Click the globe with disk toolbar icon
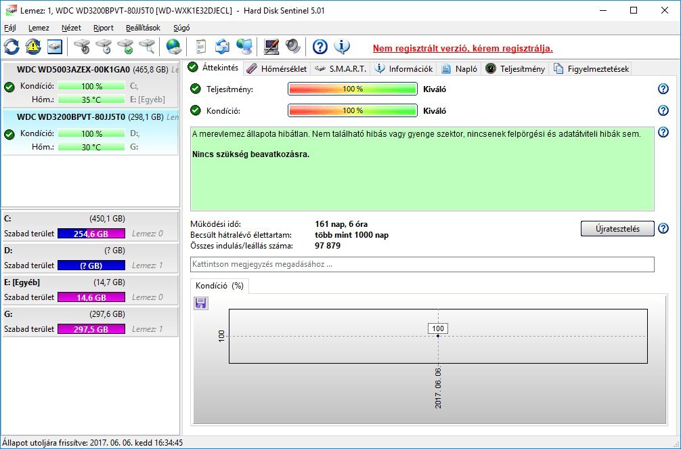Image resolution: width=681 pixels, height=449 pixels. pyautogui.click(x=174, y=47)
